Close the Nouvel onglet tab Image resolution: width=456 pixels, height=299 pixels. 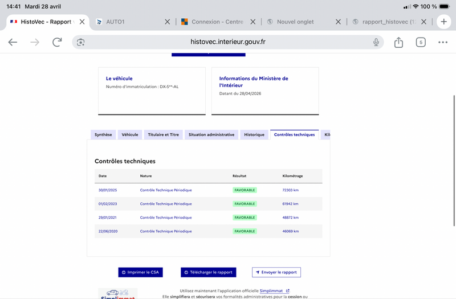point(338,22)
